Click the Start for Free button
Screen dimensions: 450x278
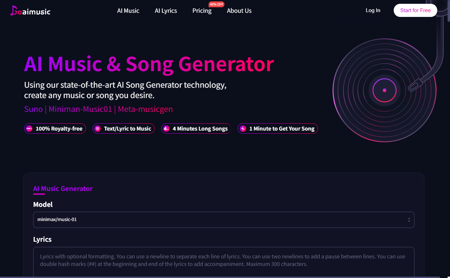point(415,10)
